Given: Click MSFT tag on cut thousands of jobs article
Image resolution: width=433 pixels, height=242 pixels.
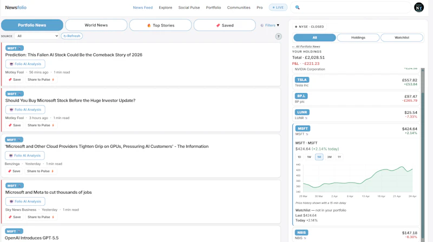Looking at the screenshot, I should point(15,186).
